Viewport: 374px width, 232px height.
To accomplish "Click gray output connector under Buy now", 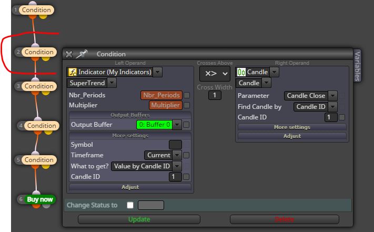I will click(x=46, y=206).
